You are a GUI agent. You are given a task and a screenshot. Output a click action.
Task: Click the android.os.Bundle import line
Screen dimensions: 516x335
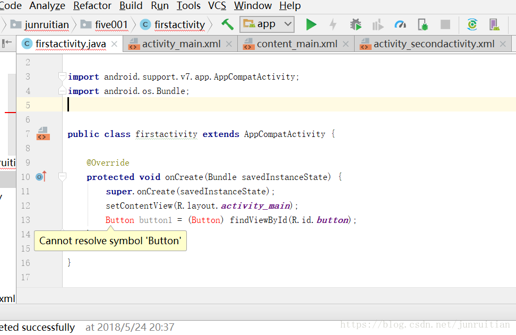[x=128, y=91]
